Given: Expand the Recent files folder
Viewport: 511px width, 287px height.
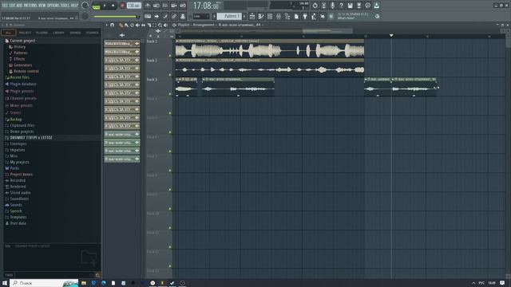Looking at the screenshot, I should [x=18, y=77].
